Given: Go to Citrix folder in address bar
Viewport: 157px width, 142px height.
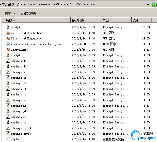Looking at the screenshot, I should [x=61, y=4].
